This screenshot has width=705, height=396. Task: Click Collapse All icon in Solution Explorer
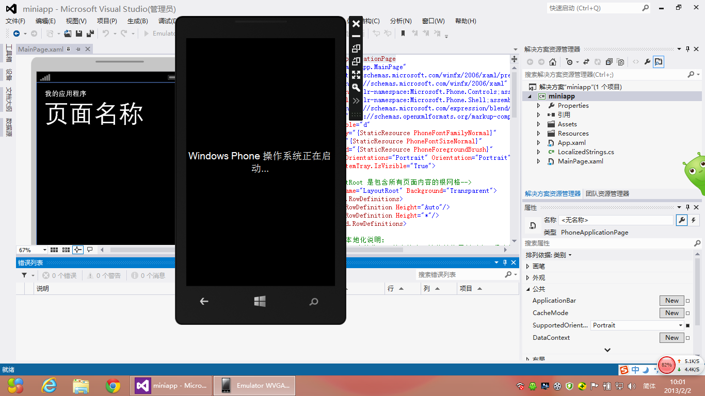coord(609,62)
